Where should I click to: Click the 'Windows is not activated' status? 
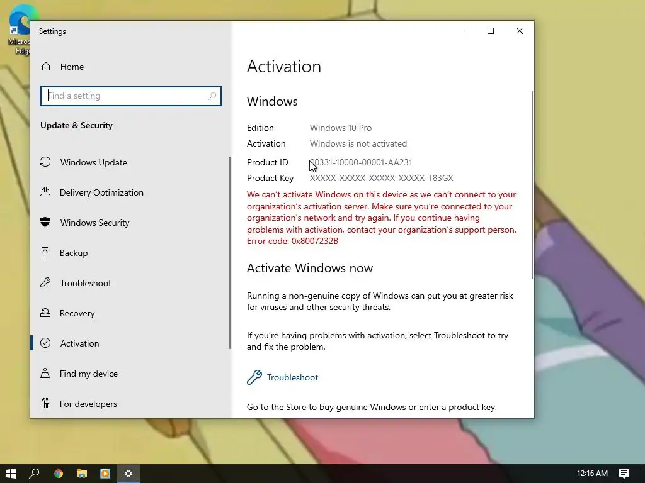click(358, 143)
